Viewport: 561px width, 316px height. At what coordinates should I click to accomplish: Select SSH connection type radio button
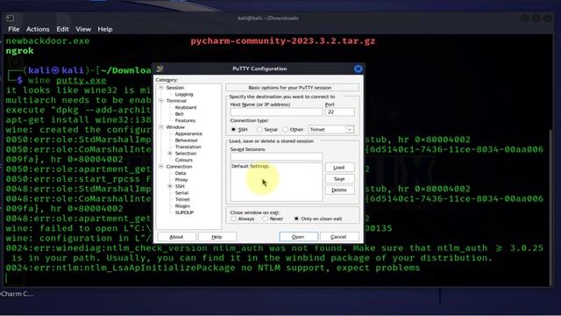234,129
